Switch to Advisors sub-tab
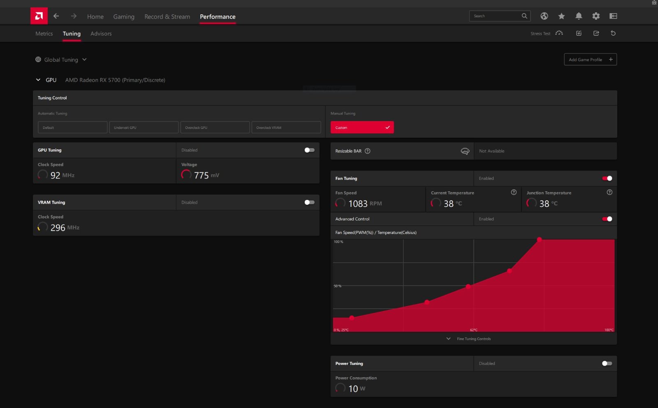The image size is (658, 408). [x=101, y=34]
